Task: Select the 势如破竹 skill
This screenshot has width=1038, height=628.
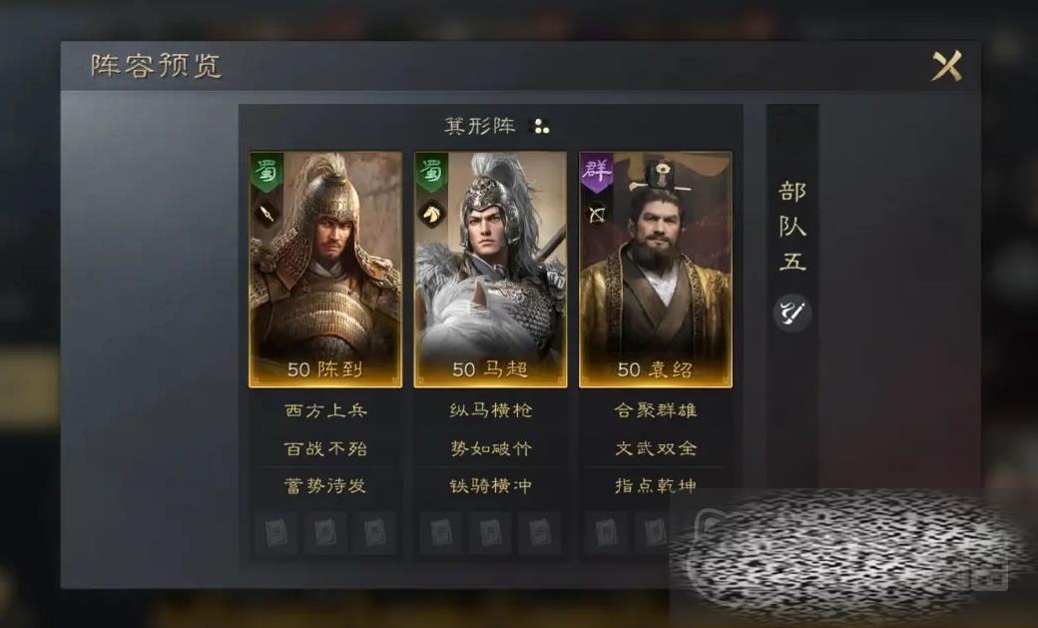Action: 490,448
